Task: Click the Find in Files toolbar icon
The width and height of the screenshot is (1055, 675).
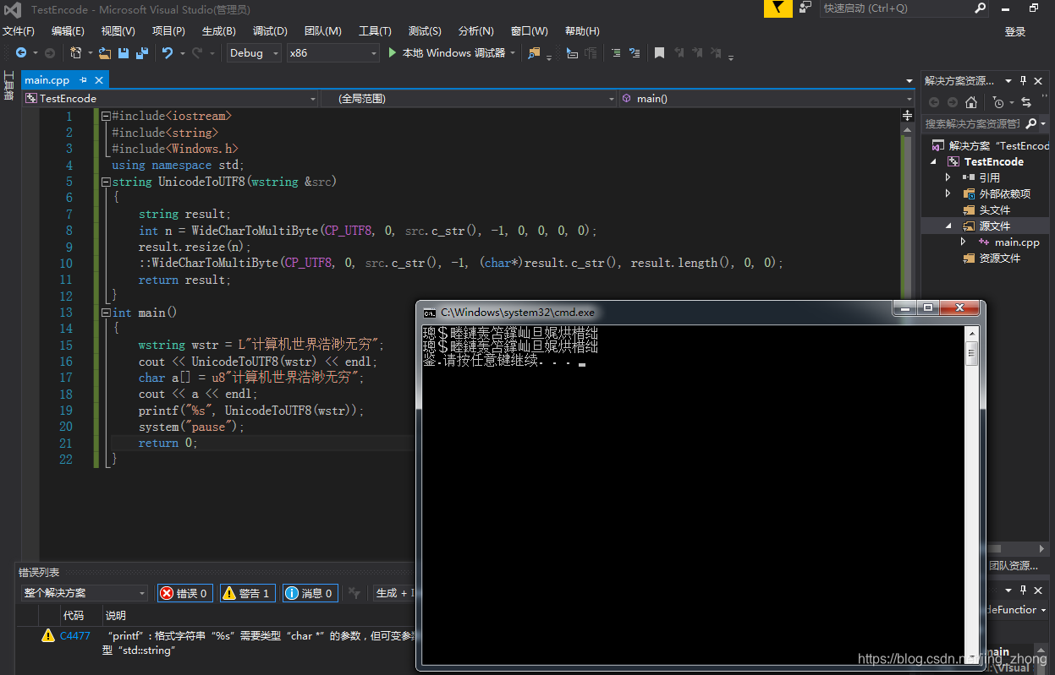Action: tap(534, 52)
